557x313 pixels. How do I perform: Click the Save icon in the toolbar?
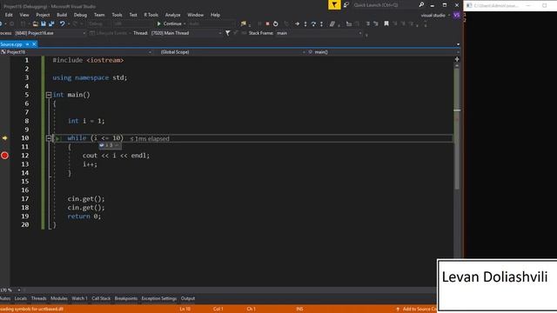coord(43,23)
